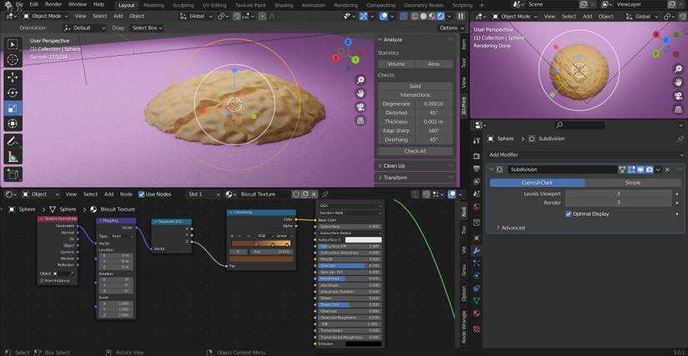Switch to the Shading workspace tab

click(x=284, y=5)
